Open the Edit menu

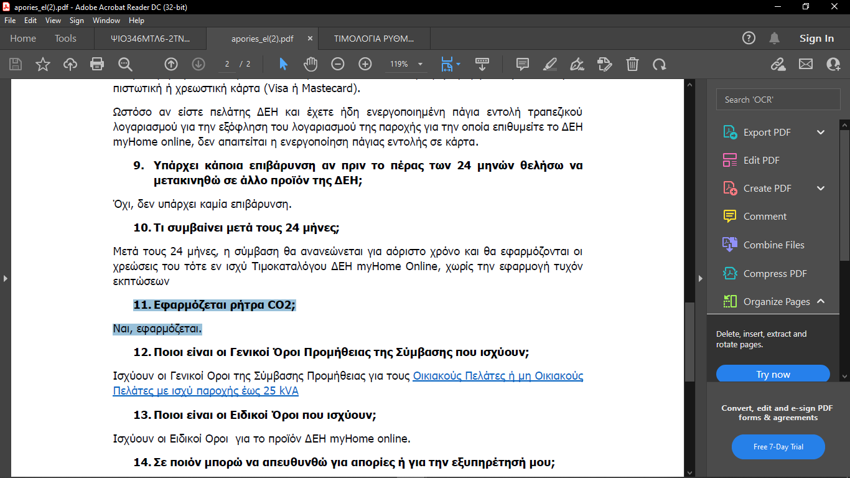pyautogui.click(x=30, y=21)
